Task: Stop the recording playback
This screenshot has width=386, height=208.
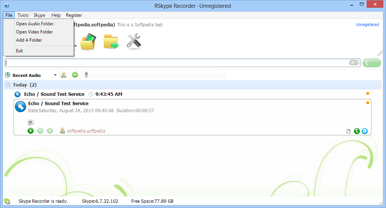Action: [x=50, y=131]
